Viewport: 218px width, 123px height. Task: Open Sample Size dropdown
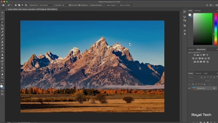point(46,5)
